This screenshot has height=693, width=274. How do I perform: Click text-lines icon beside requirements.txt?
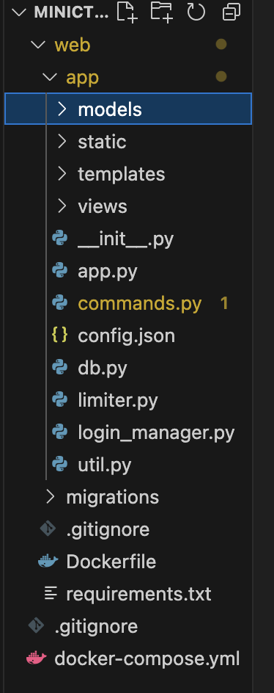point(51,594)
